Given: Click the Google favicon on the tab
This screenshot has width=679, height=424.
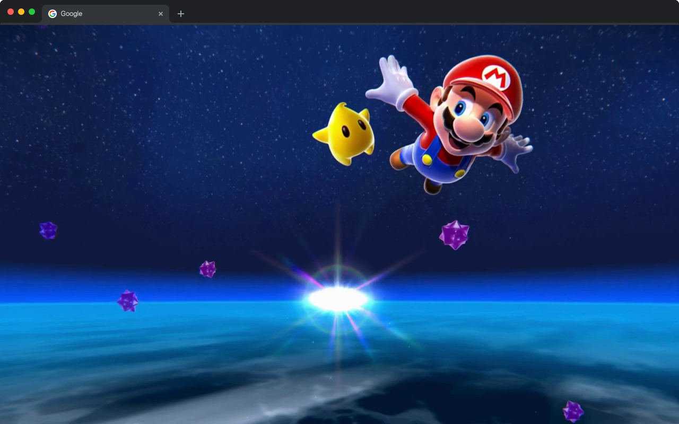Looking at the screenshot, I should [x=52, y=14].
